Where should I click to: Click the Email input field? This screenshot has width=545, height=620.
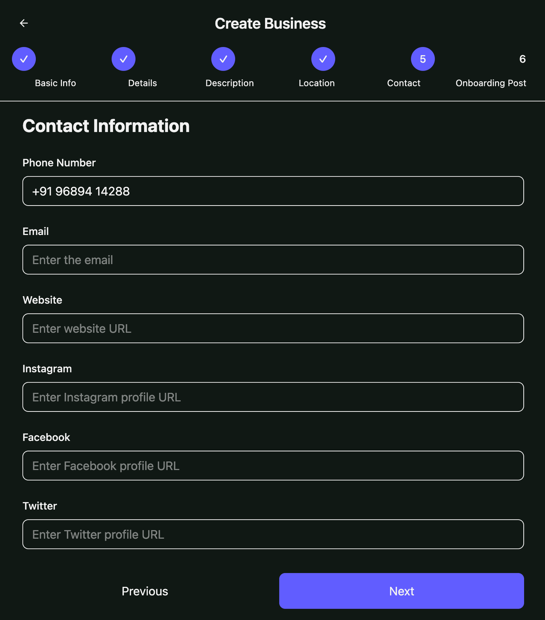tap(273, 260)
